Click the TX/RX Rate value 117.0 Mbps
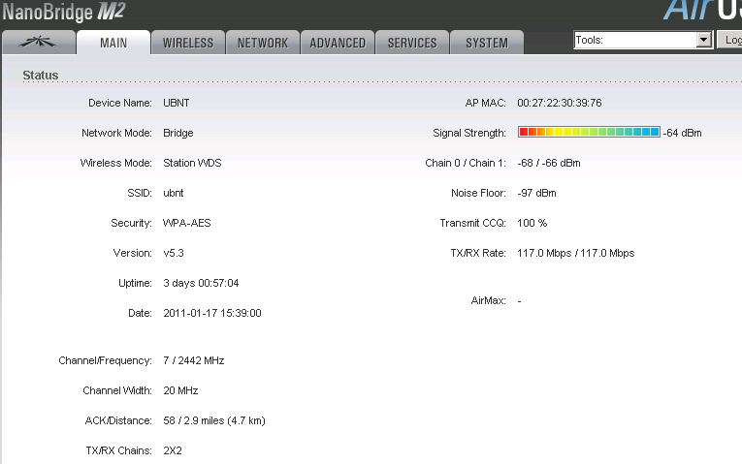 pyautogui.click(x=576, y=253)
